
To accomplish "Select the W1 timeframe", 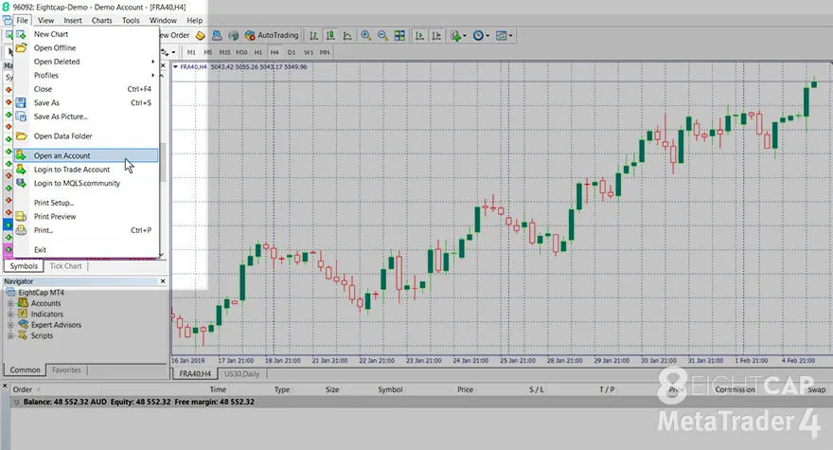I will (309, 52).
